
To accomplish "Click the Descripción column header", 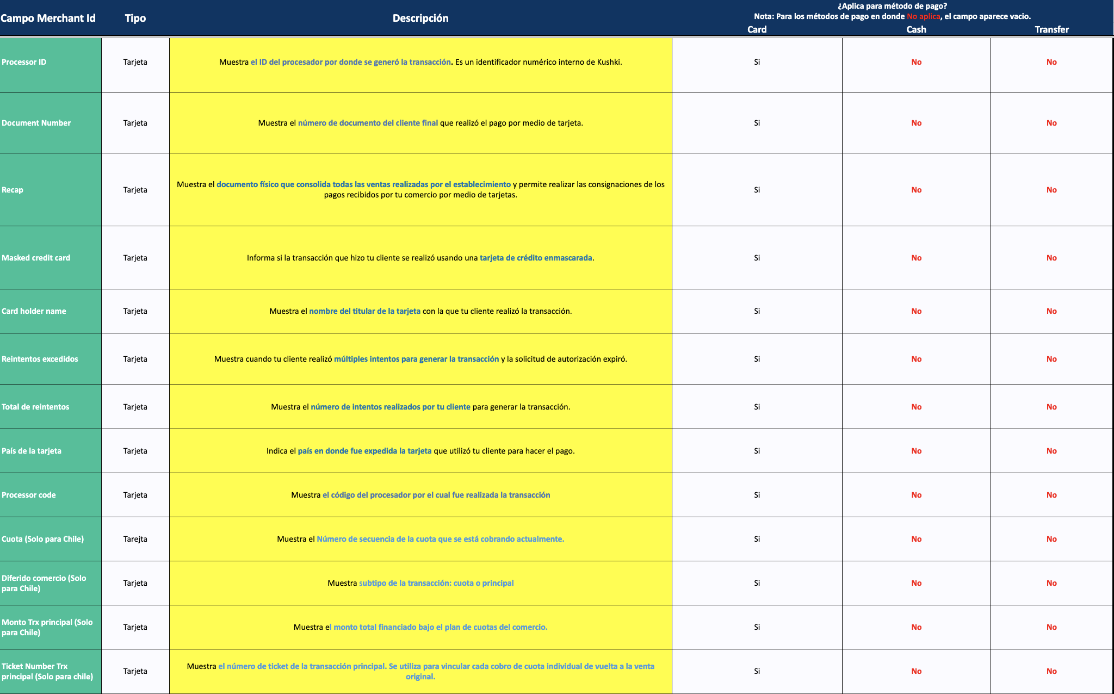I will pyautogui.click(x=421, y=18).
